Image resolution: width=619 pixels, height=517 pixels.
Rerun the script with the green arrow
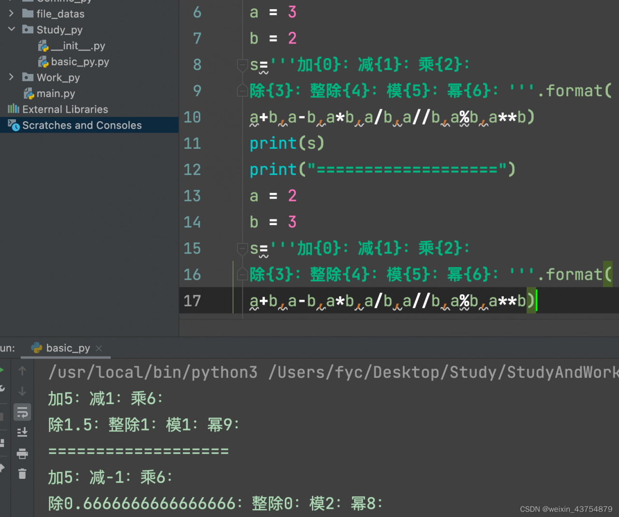[x=2, y=371]
